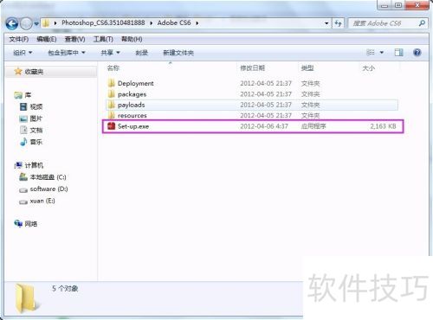This screenshot has height=320, width=433.
Task: Click the 2,163 KB size value
Action: pyautogui.click(x=383, y=126)
